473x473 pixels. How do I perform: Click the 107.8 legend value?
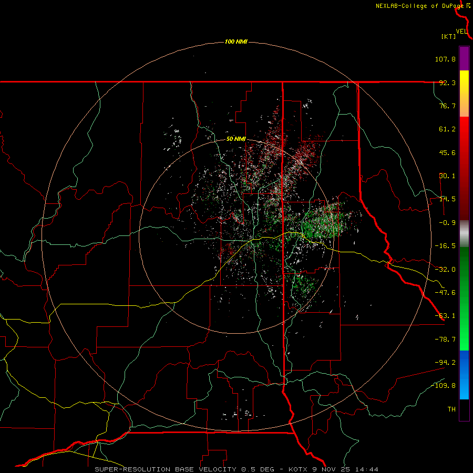pos(445,59)
